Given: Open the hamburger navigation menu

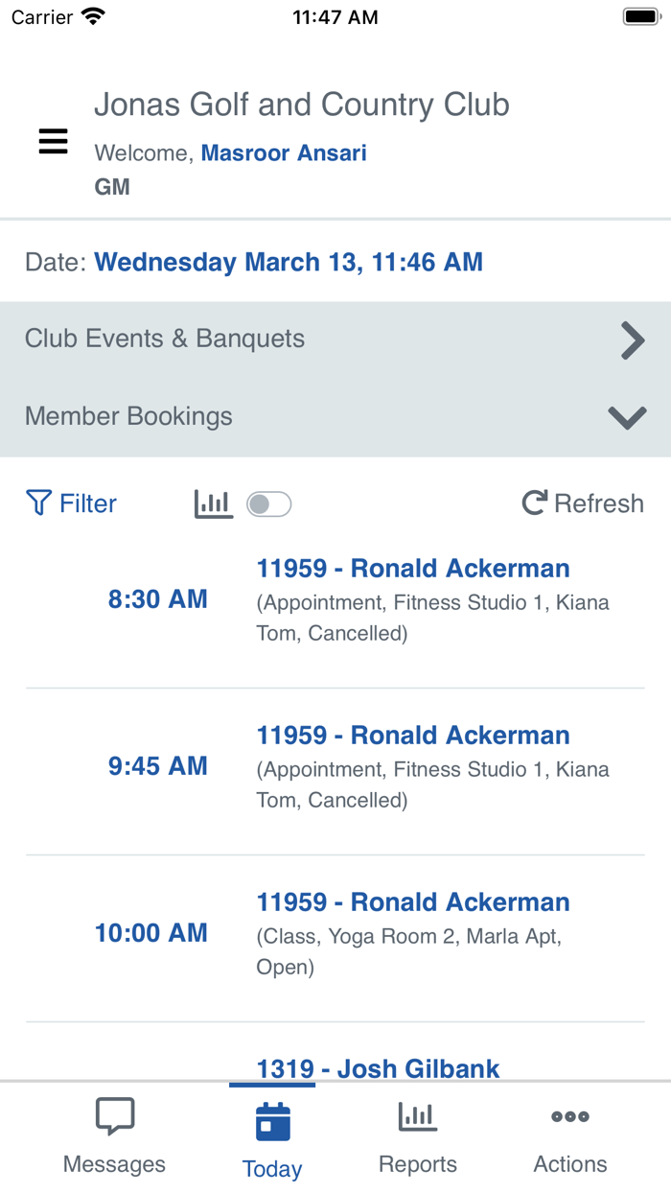Looking at the screenshot, I should (x=53, y=141).
